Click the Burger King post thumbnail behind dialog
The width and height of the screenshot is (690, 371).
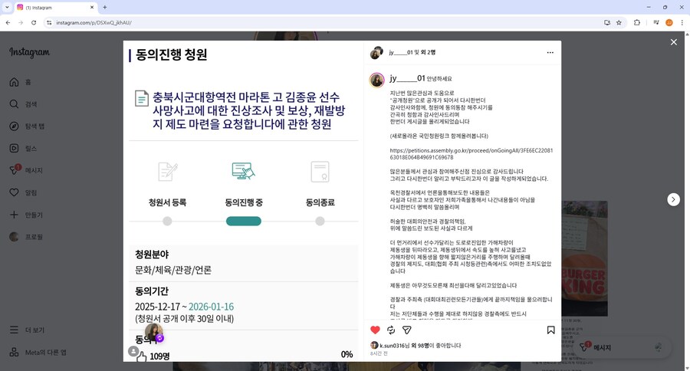tap(584, 258)
